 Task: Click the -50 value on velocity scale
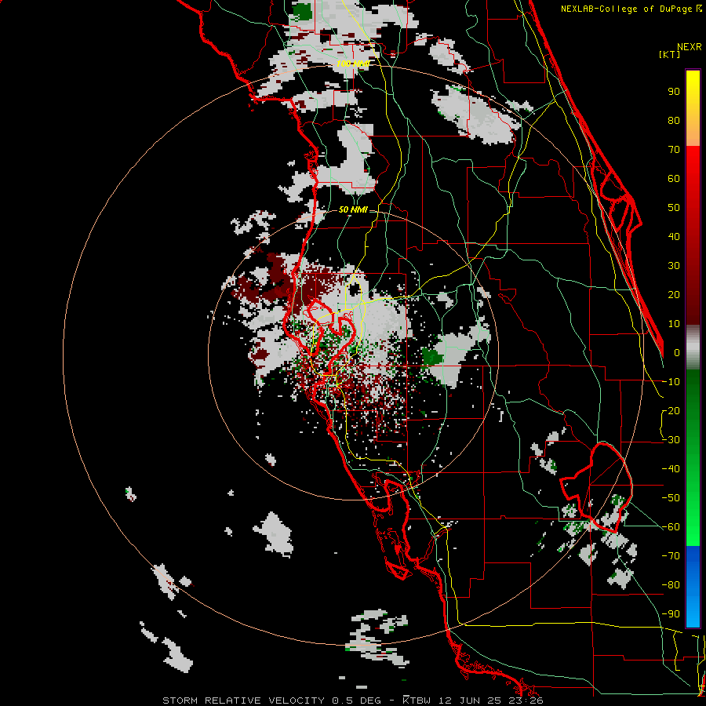671,498
